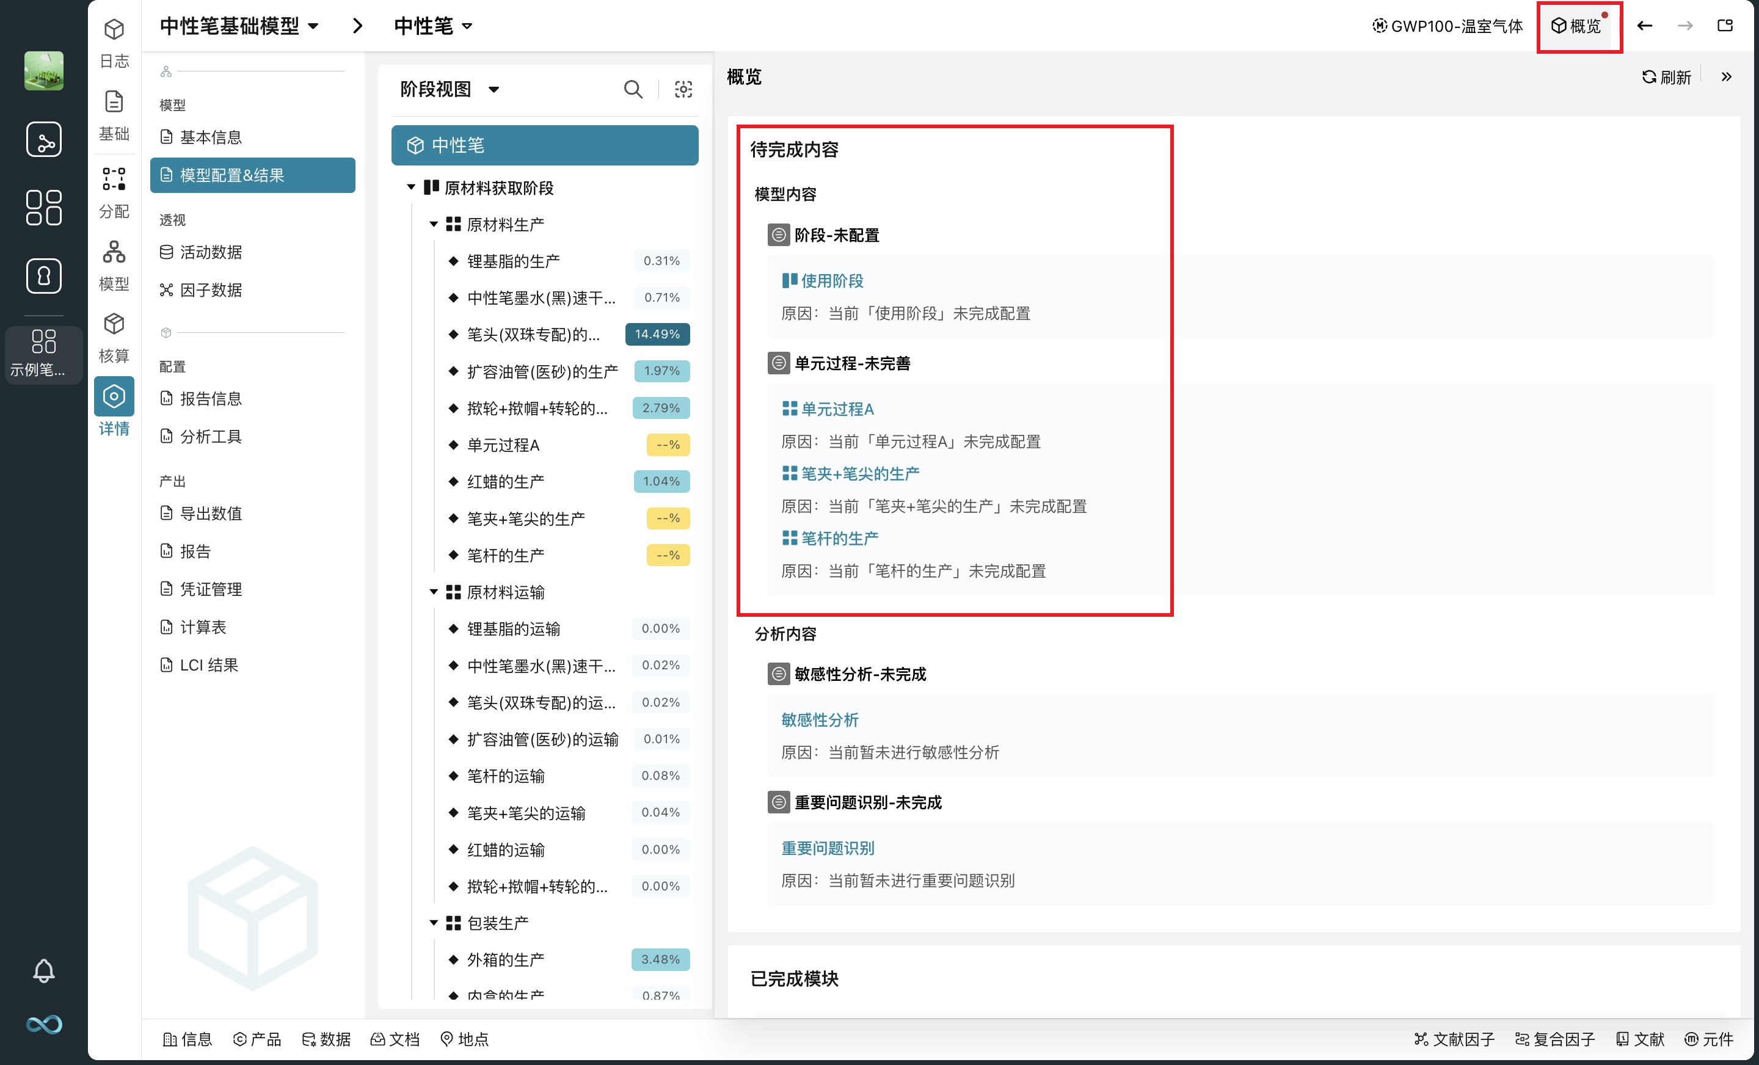
Task: Open the 文献因子 tab at bottom
Action: [1454, 1039]
